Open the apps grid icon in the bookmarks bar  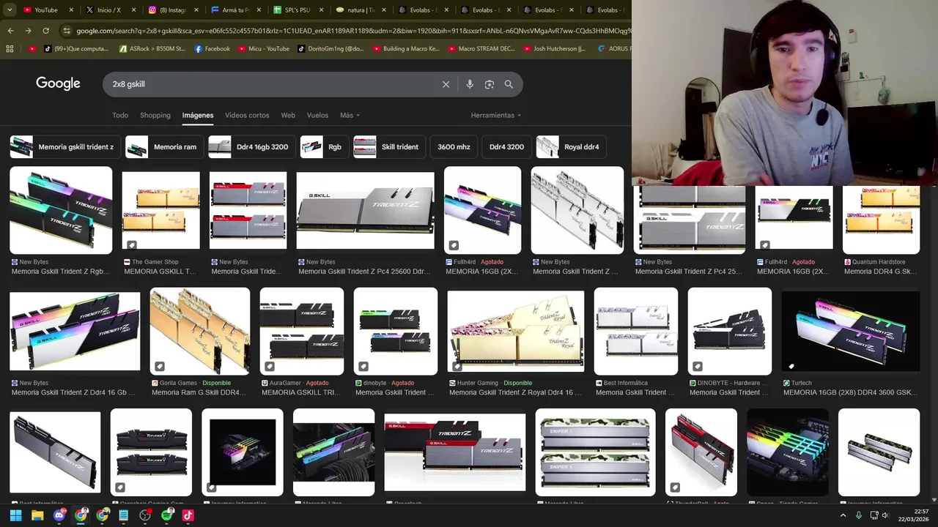coord(10,49)
